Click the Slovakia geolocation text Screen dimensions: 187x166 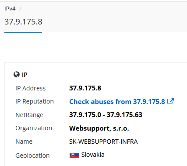coord(93,155)
